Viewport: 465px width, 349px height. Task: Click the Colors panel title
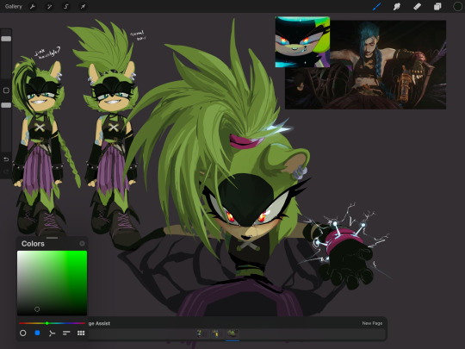(x=33, y=244)
